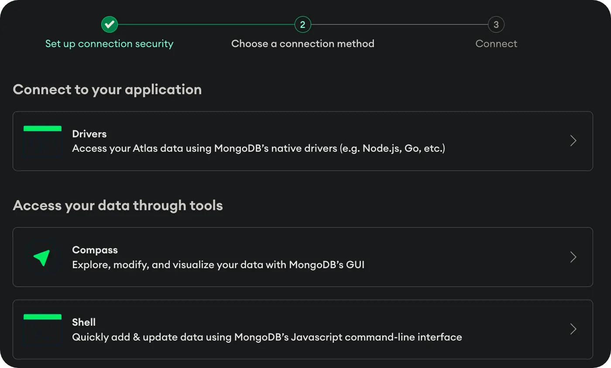Click the native drivers description text
Image resolution: width=611 pixels, height=368 pixels.
pos(258,148)
